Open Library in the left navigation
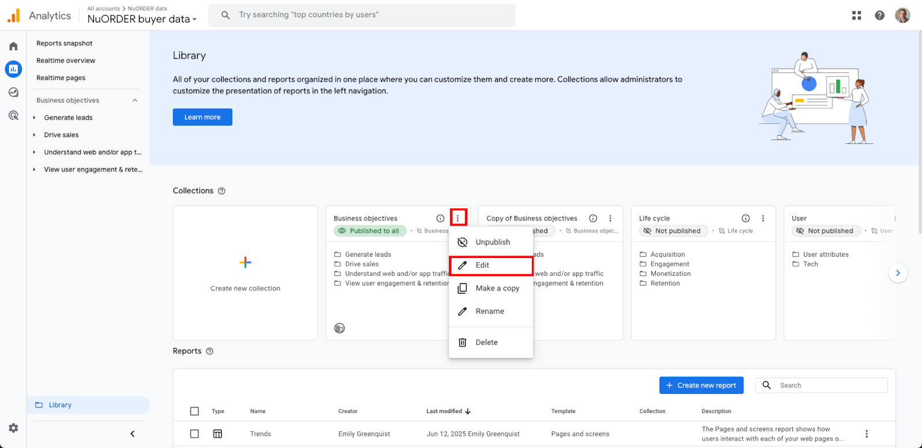Image resolution: width=922 pixels, height=448 pixels. coord(88,405)
